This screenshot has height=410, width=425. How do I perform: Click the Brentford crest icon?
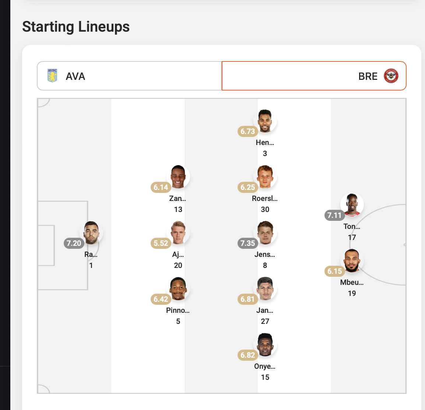tap(390, 76)
